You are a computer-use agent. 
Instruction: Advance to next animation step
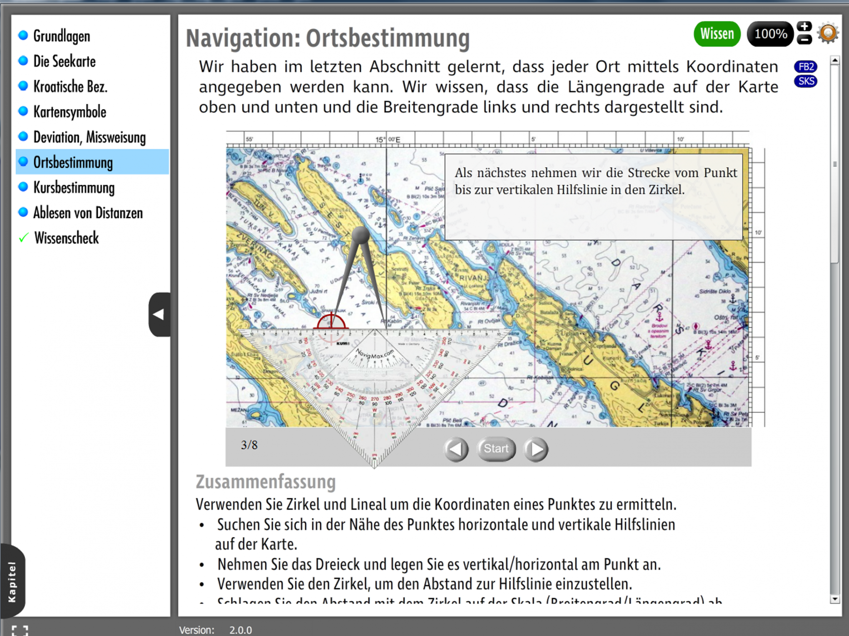tap(536, 449)
